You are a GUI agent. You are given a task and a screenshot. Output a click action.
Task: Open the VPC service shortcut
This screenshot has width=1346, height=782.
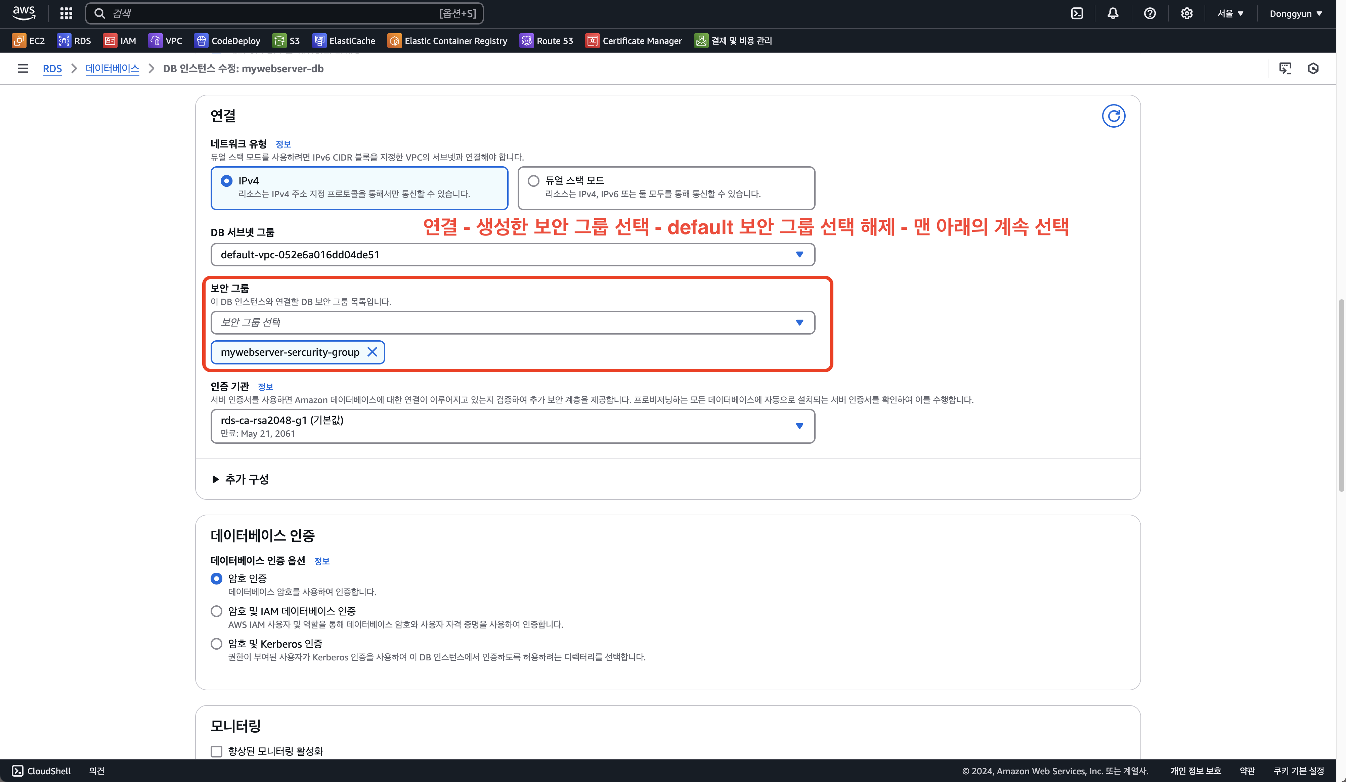(166, 41)
